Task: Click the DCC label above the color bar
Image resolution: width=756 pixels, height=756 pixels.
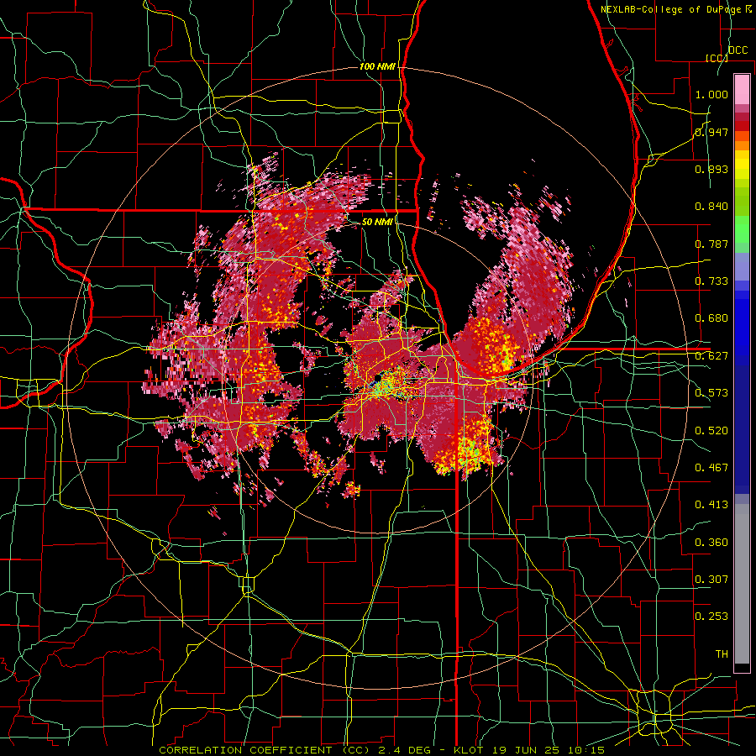Action: pyautogui.click(x=738, y=50)
